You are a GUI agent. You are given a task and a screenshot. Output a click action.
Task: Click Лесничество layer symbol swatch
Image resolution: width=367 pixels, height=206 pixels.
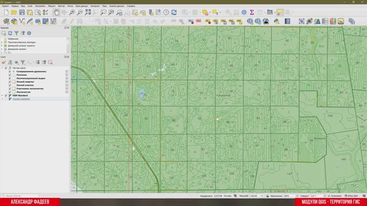point(14,92)
